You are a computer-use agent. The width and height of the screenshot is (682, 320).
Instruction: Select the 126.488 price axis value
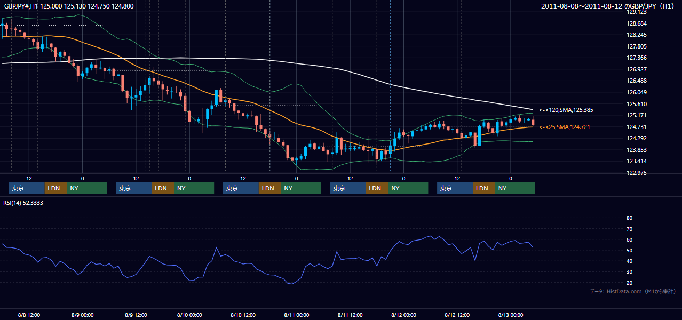pos(636,81)
